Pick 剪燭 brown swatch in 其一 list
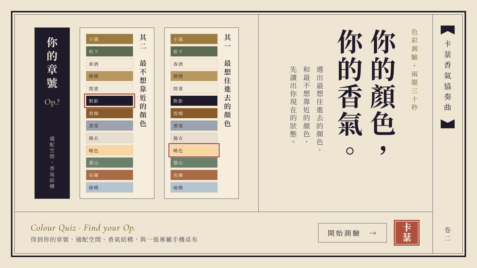Viewport: 477px width, 268px height. tap(194, 113)
